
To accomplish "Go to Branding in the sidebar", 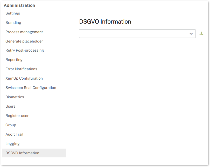I will click(x=13, y=23).
